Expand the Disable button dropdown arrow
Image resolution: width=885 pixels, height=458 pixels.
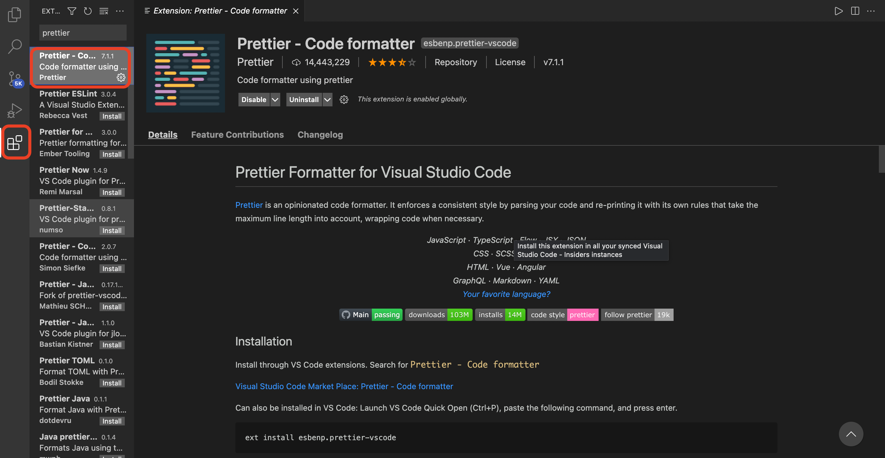pos(275,100)
